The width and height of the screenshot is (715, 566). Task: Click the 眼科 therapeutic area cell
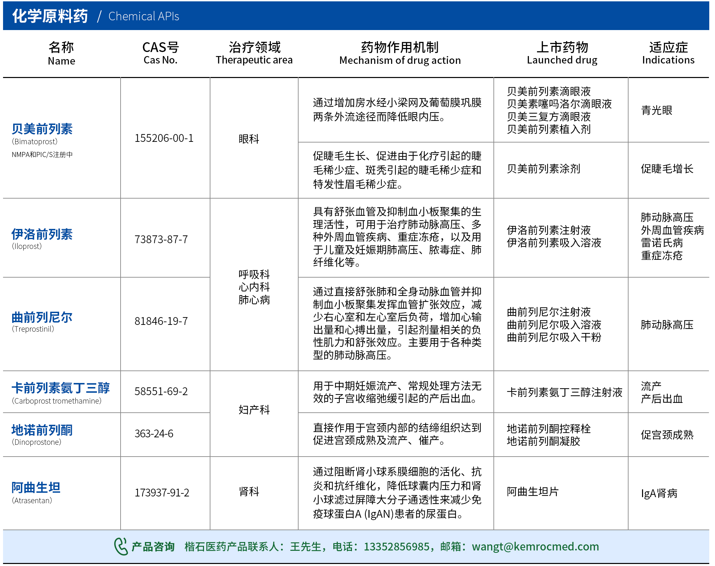(249, 139)
